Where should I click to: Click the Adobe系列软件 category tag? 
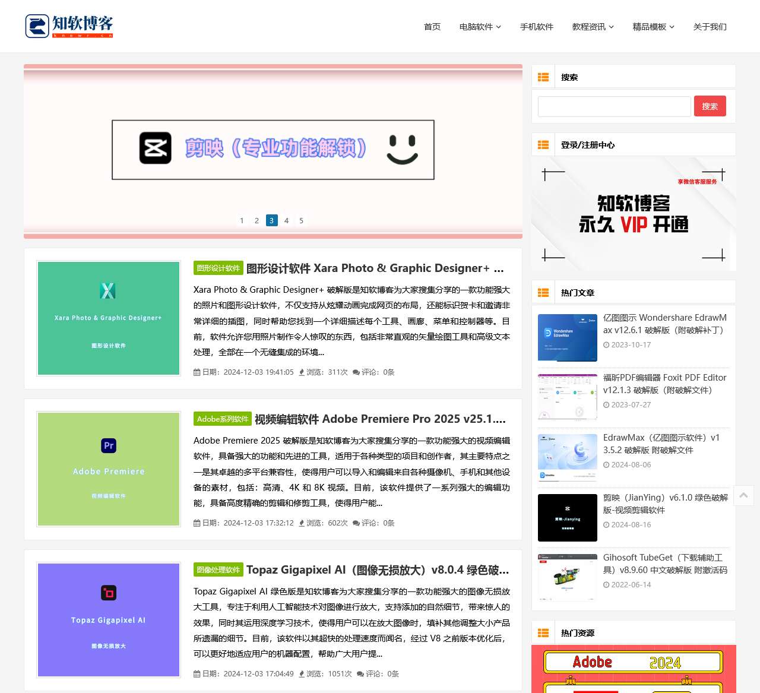click(223, 419)
